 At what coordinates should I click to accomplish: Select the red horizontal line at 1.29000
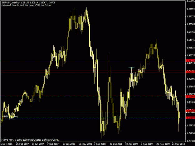click(x=93, y=118)
